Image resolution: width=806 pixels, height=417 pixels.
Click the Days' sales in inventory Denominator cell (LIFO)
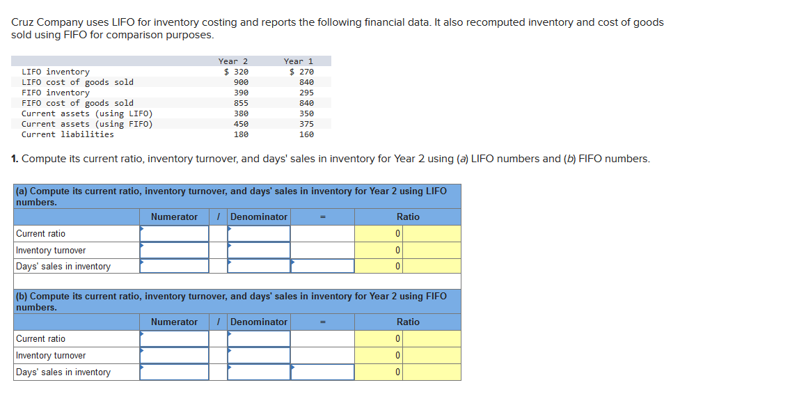point(258,265)
